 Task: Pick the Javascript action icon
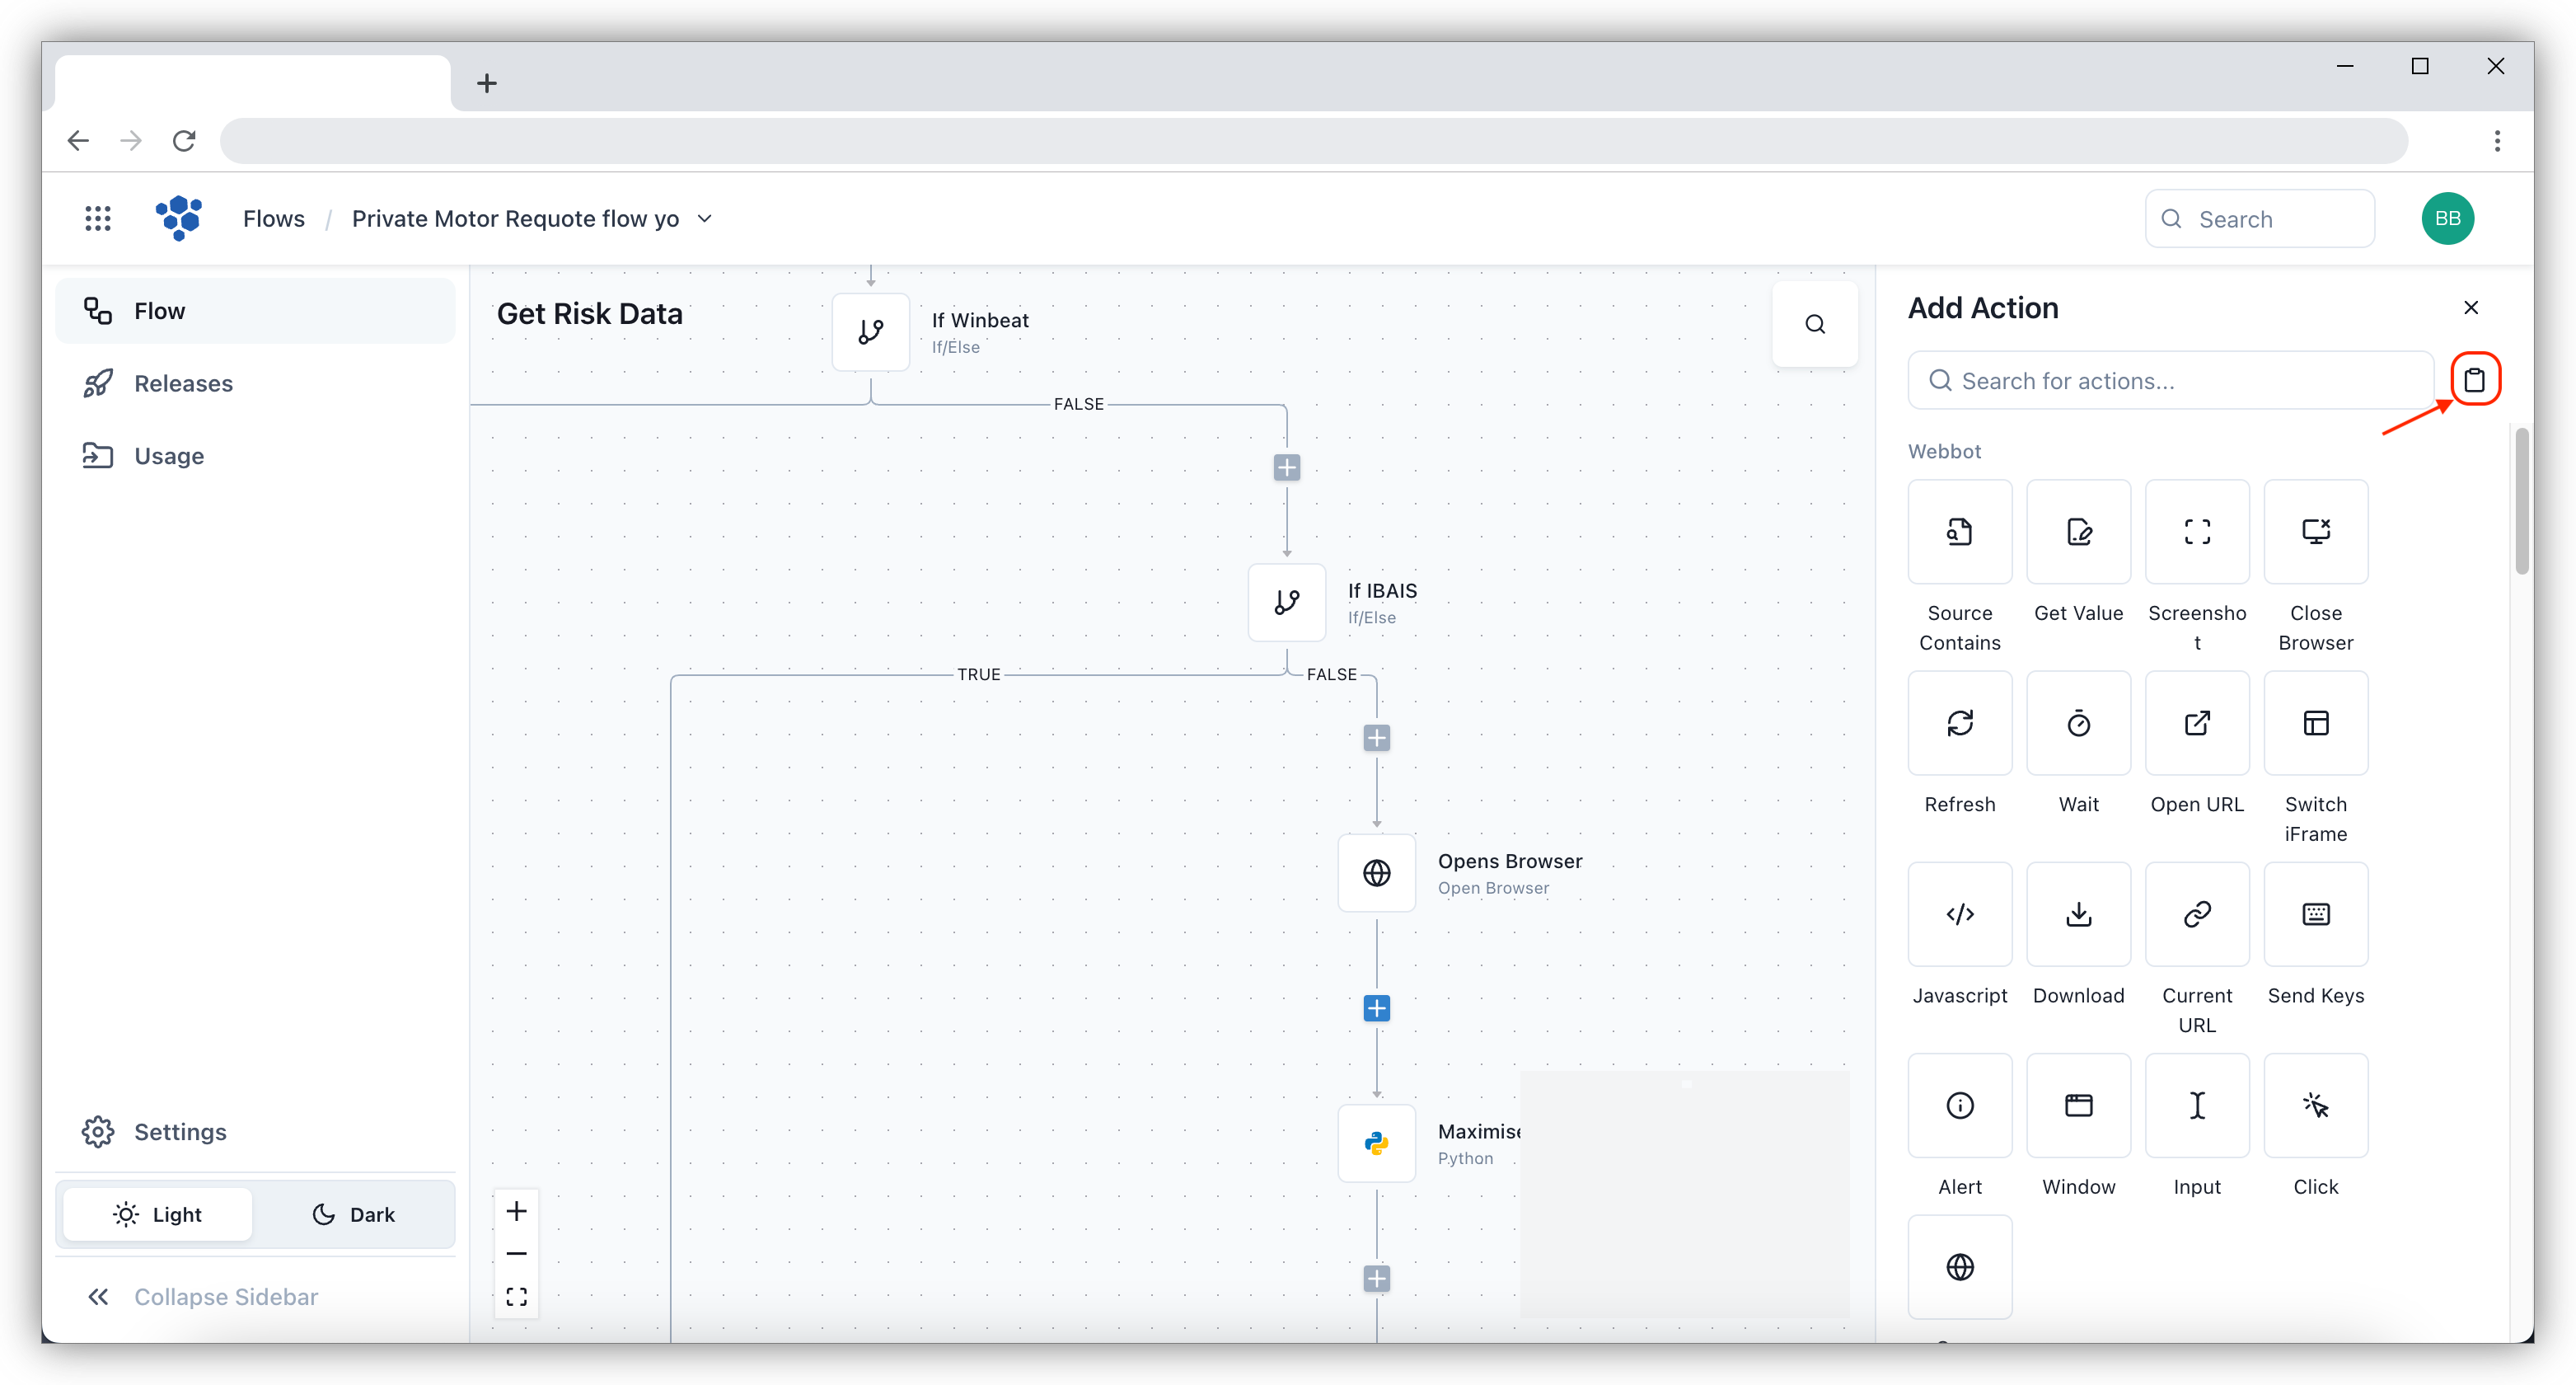click(1959, 913)
